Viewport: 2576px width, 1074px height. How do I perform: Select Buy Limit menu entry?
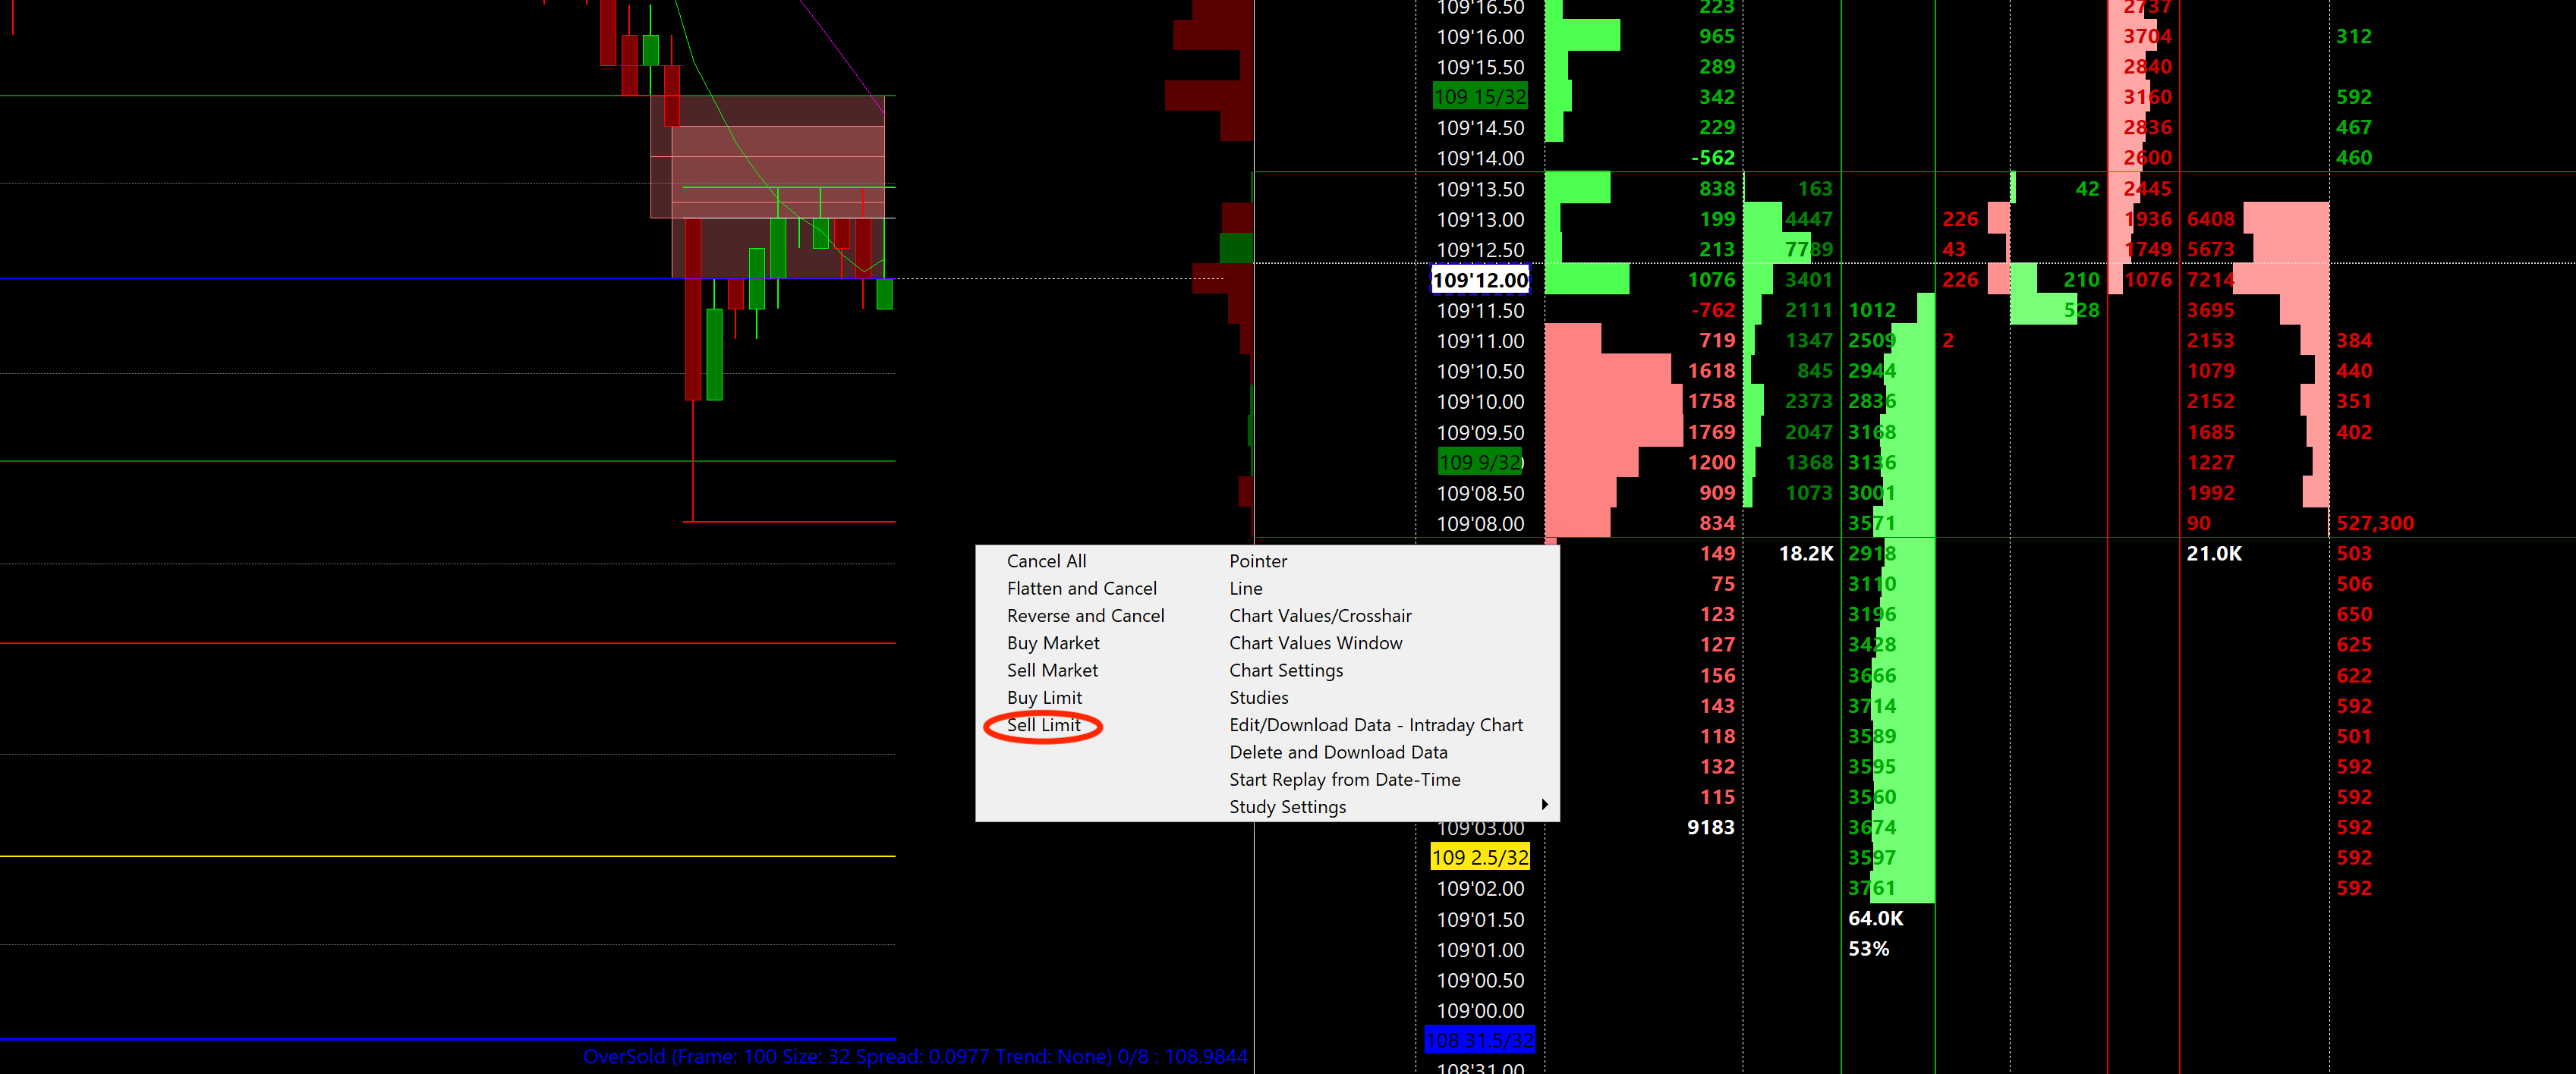tap(1044, 697)
